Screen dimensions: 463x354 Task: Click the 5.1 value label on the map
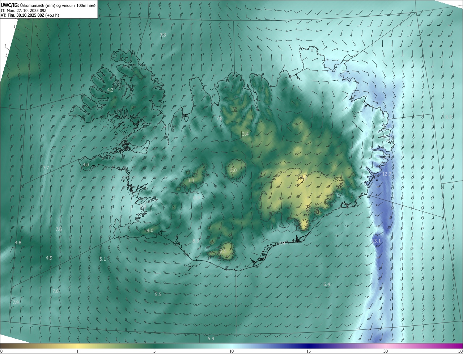(x=103, y=259)
